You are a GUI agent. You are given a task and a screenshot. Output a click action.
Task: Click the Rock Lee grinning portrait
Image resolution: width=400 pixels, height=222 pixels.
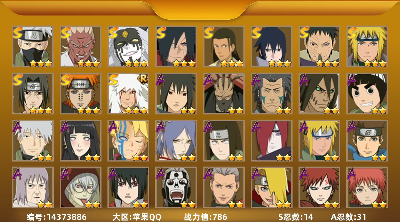click(x=367, y=94)
